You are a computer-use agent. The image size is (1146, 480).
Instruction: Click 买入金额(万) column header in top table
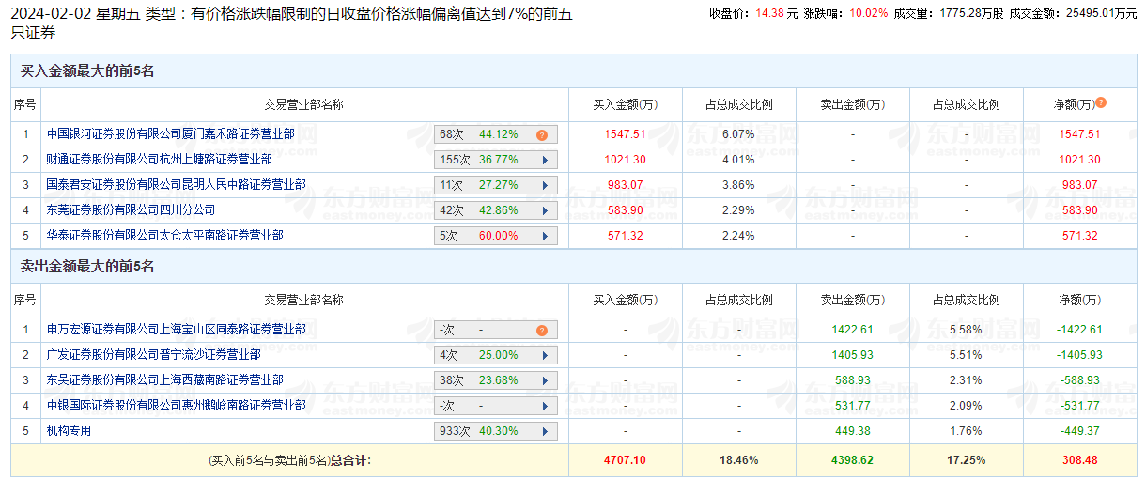[x=625, y=104]
